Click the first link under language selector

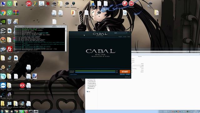coord(120,37)
